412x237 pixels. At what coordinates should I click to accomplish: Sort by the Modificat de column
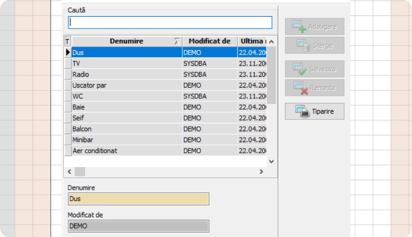[209, 41]
